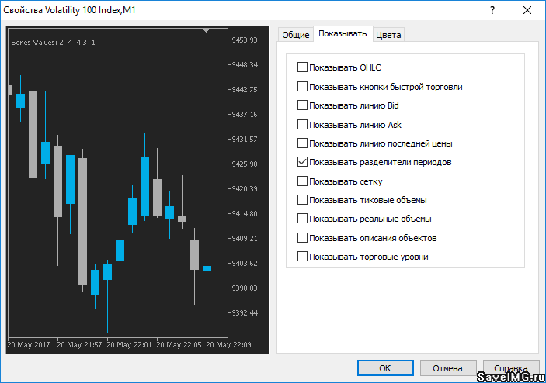The image size is (546, 383).
Task: Switch to the Общие tab
Action: 295,35
